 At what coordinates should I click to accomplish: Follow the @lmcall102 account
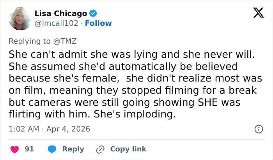pyautogui.click(x=98, y=23)
